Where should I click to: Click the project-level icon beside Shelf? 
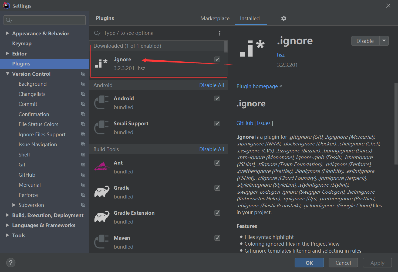point(83,155)
